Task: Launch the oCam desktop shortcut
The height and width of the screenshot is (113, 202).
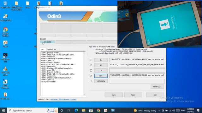Action: pyautogui.click(x=5, y=44)
